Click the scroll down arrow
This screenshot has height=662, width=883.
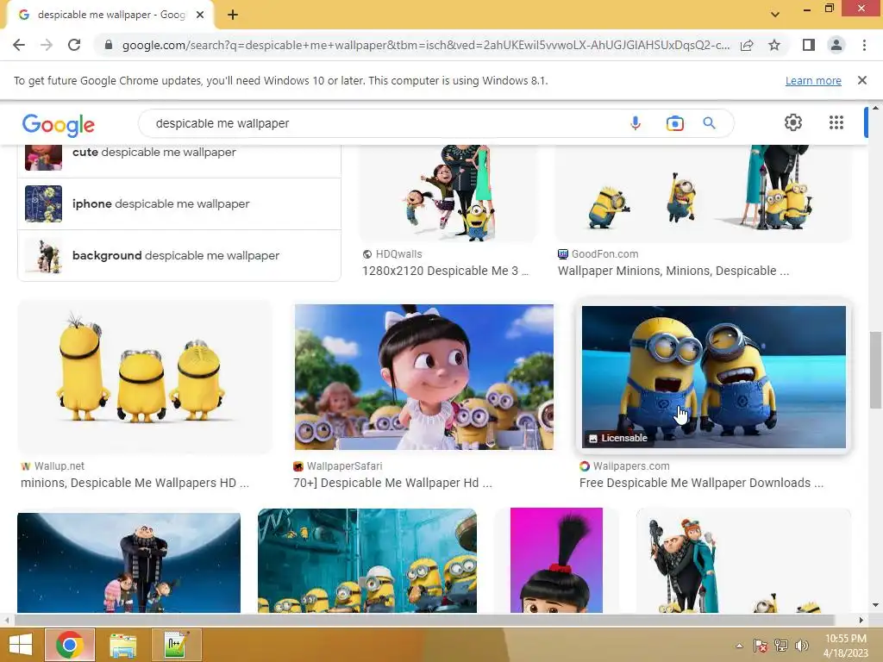pyautogui.click(x=875, y=606)
